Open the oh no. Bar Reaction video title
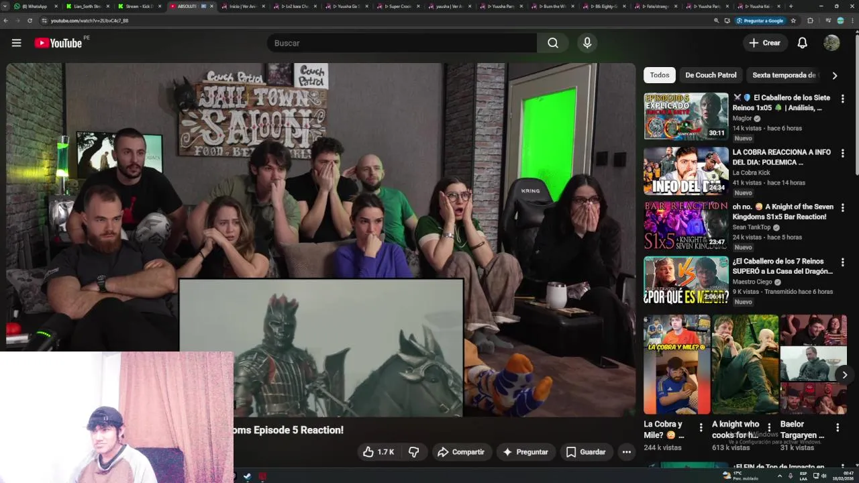This screenshot has width=859, height=483. 783,211
